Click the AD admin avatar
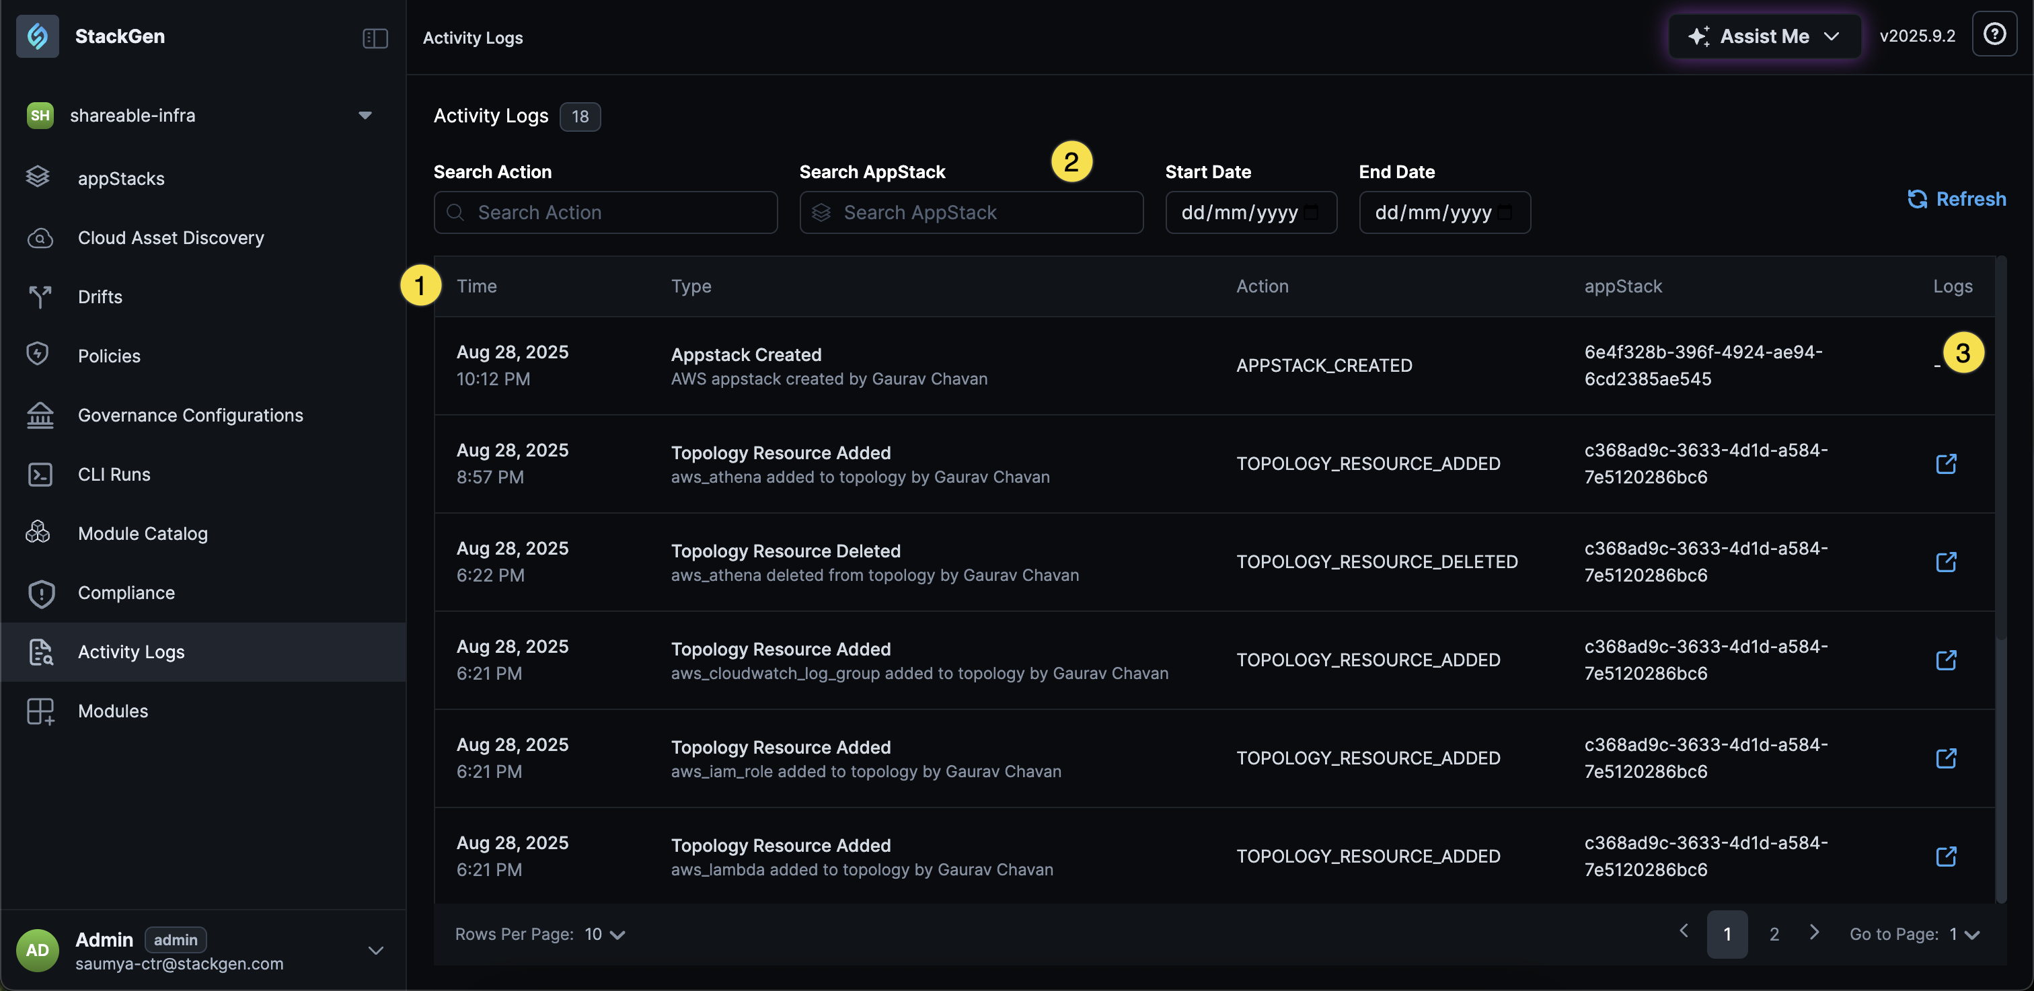Viewport: 2034px width, 991px height. [x=37, y=950]
